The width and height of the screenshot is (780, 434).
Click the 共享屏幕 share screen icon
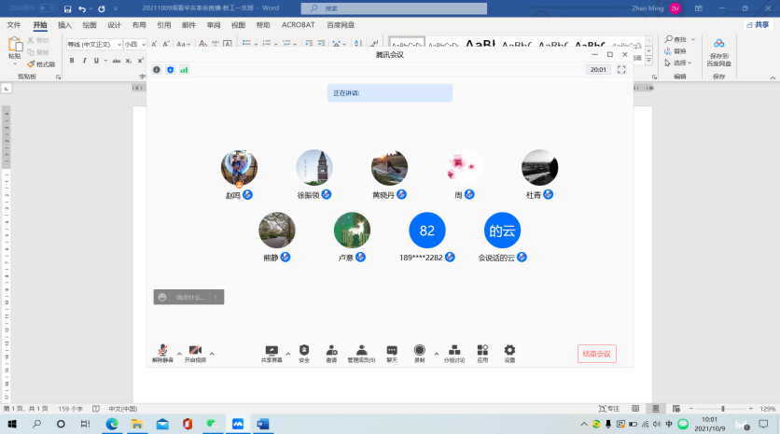[272, 350]
